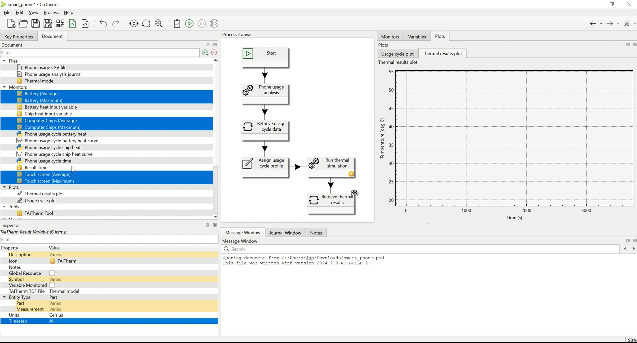Click the red minus icon beside Document filter
This screenshot has height=343, width=637.
214,53
